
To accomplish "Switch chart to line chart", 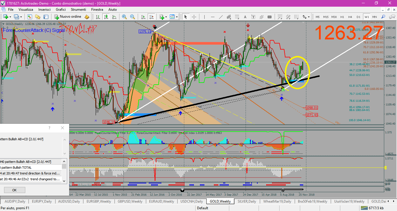I will (114, 17).
